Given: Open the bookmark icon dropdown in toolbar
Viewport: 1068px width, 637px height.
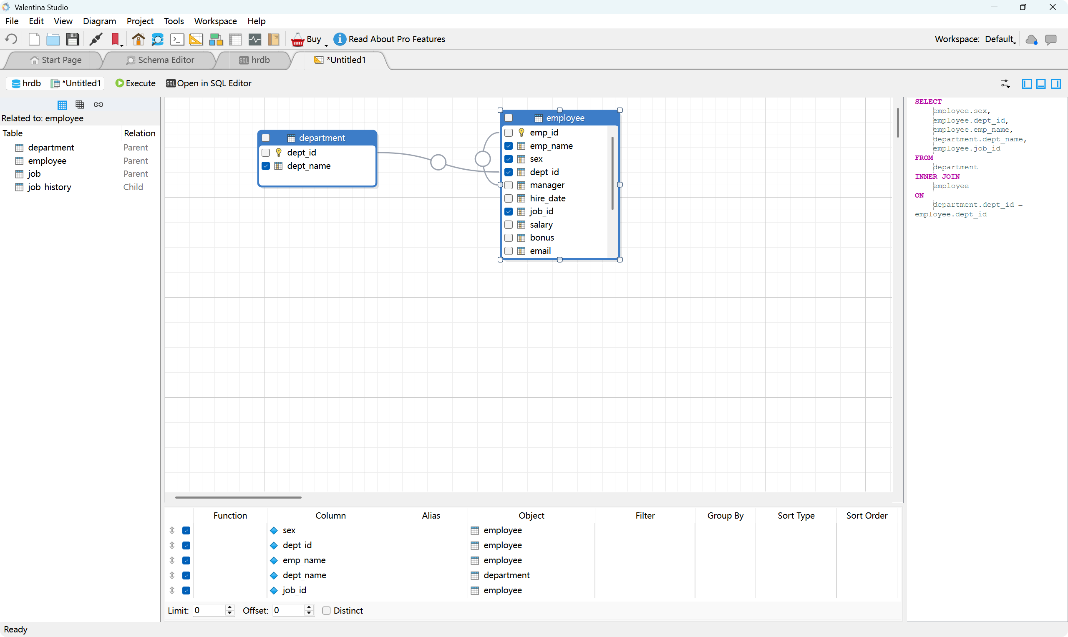Looking at the screenshot, I should (122, 45).
